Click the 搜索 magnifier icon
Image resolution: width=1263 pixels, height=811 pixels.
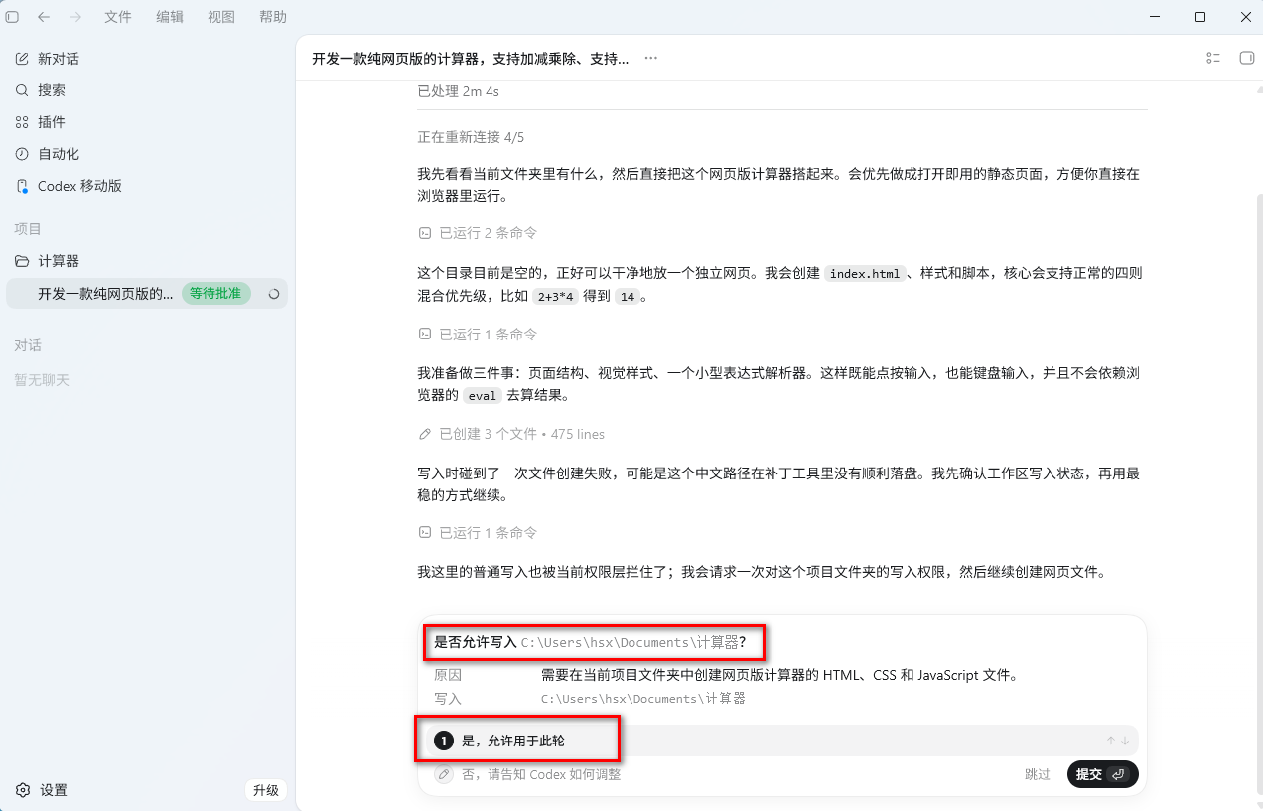tap(22, 90)
